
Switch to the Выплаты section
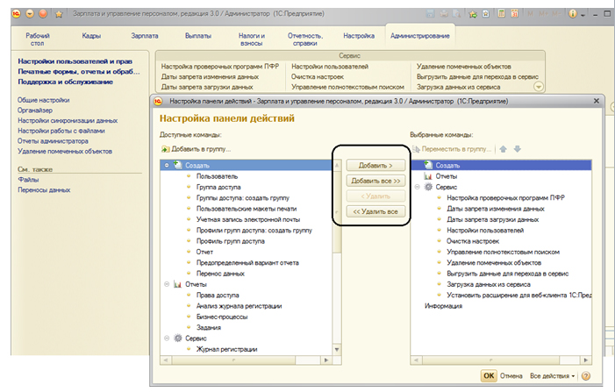198,36
